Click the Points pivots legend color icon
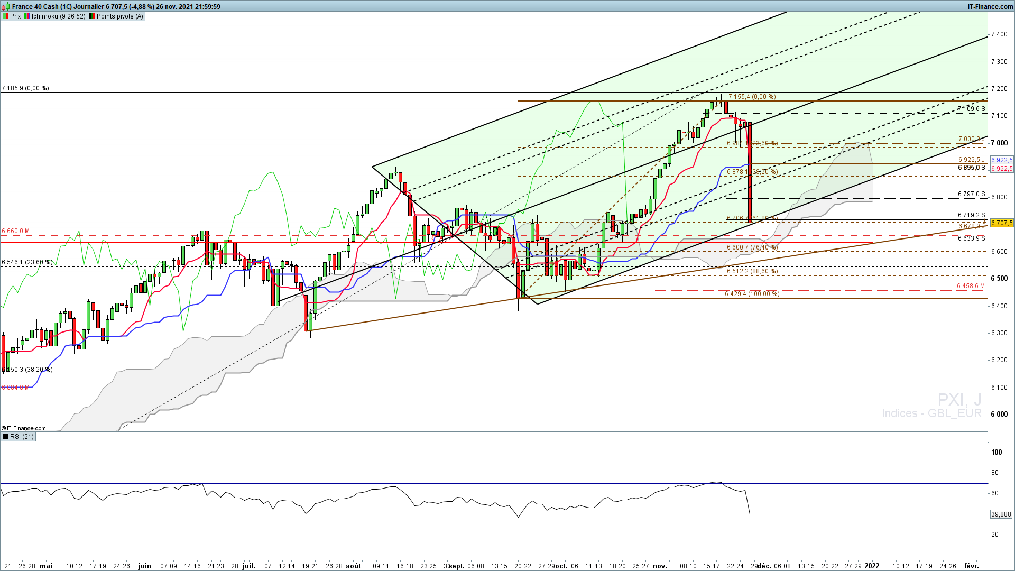 [x=92, y=16]
